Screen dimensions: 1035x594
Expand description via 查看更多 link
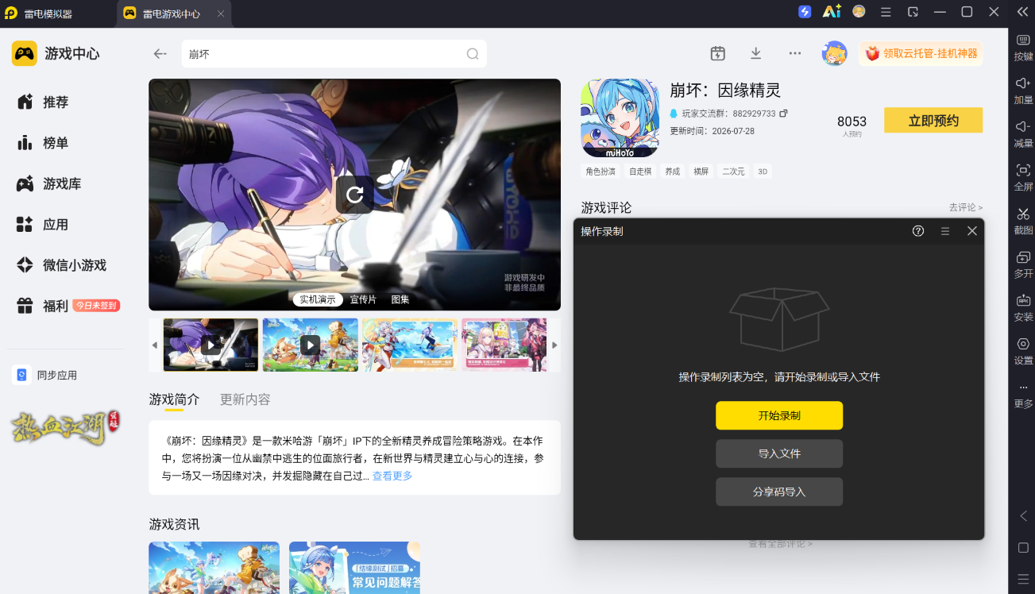coord(392,476)
